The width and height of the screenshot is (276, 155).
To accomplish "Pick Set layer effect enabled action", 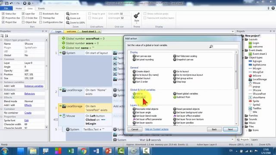I will [x=187, y=116].
